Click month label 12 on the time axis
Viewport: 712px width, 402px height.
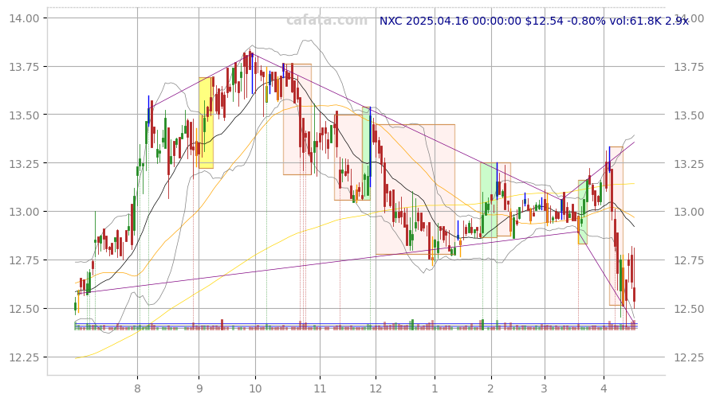tap(376, 388)
